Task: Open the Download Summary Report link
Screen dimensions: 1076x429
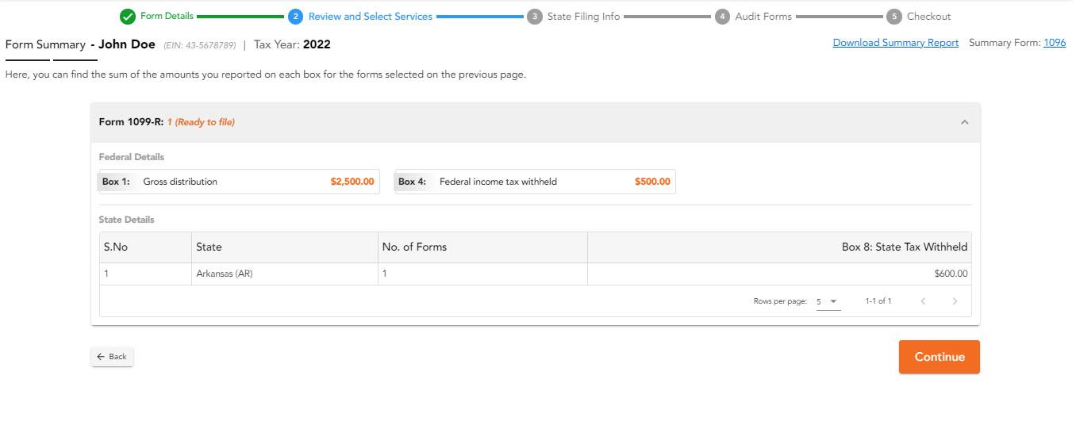Action: tap(896, 43)
